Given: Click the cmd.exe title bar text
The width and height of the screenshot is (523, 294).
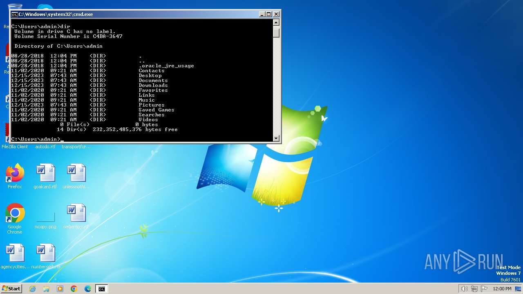Looking at the screenshot, I should 56,14.
